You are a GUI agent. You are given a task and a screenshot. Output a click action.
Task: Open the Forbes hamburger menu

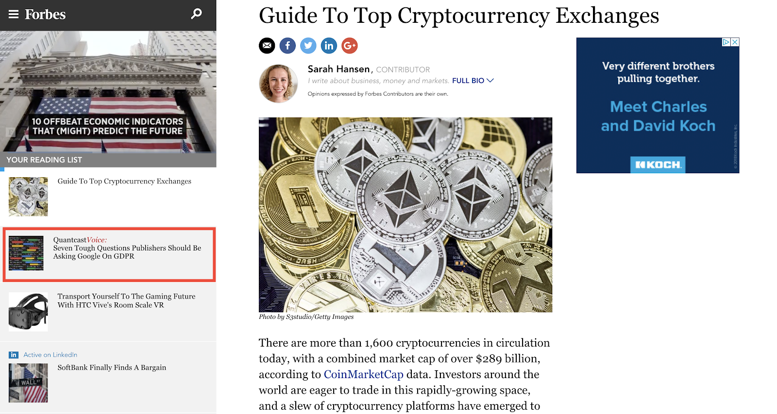(x=13, y=15)
